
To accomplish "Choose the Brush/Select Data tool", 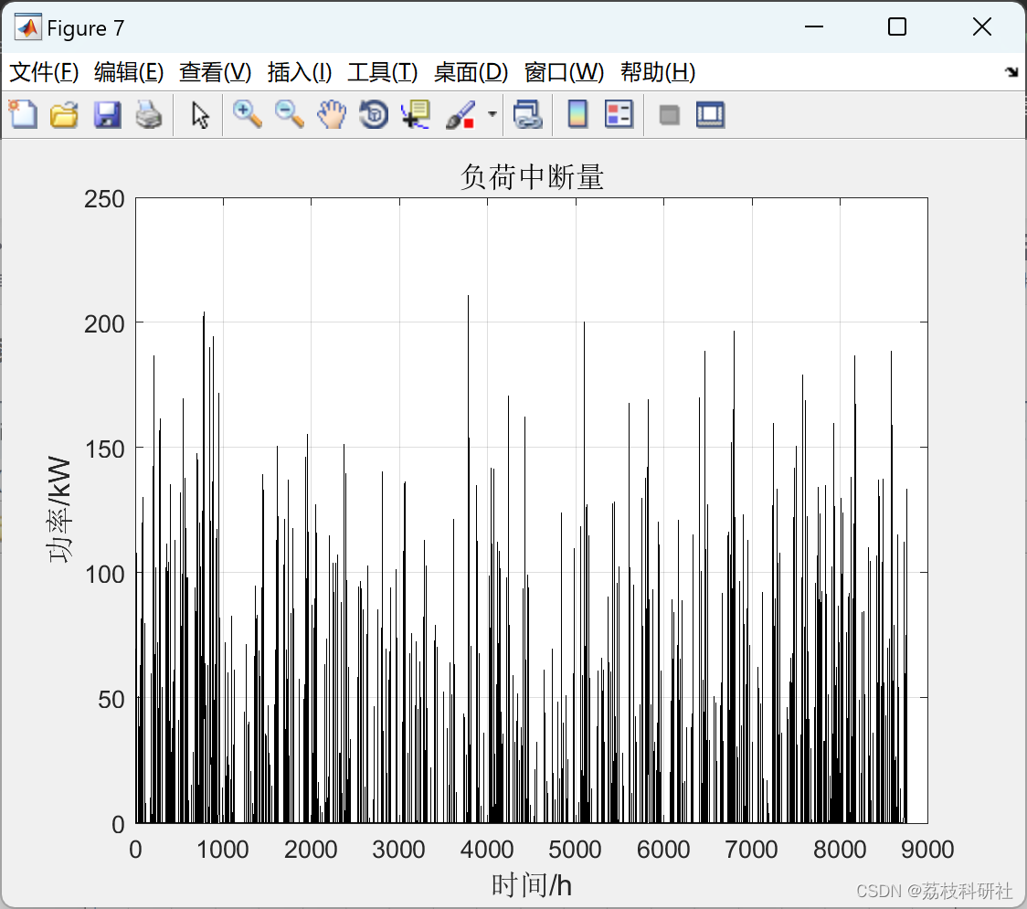I will (461, 114).
